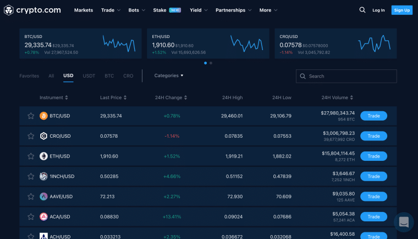This screenshot has height=239, width=418.
Task: Click Trade button for AAVE/USD
Action: tap(373, 197)
